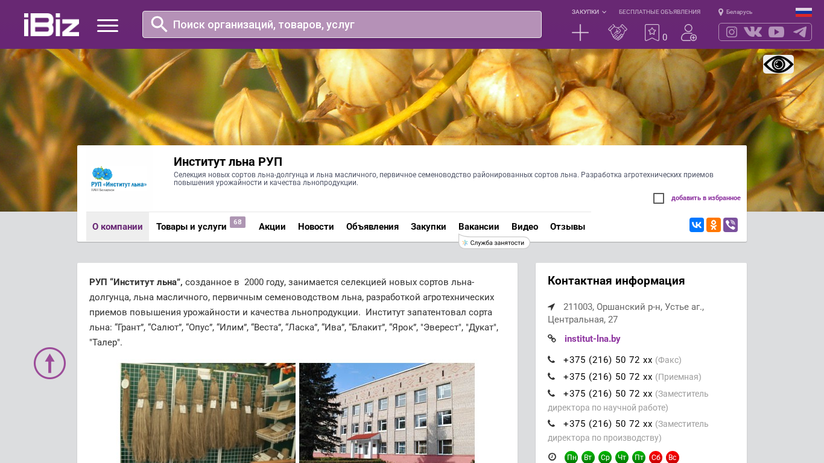Click the Контактная информация heading
This screenshot has height=463, width=824.
point(616,281)
